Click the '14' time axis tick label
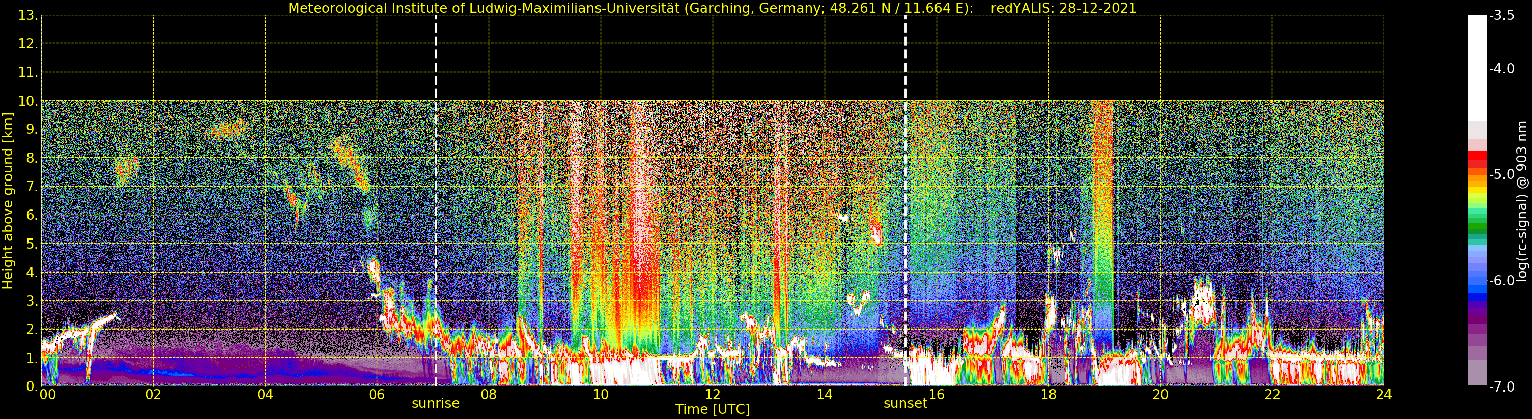The width and height of the screenshot is (1532, 419). 825,395
